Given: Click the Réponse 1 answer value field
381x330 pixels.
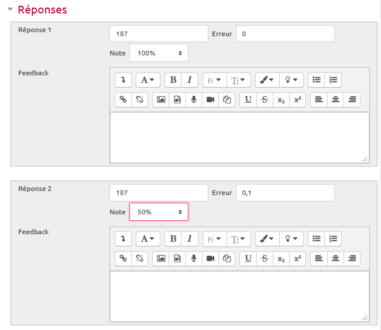Looking at the screenshot, I should click(159, 34).
